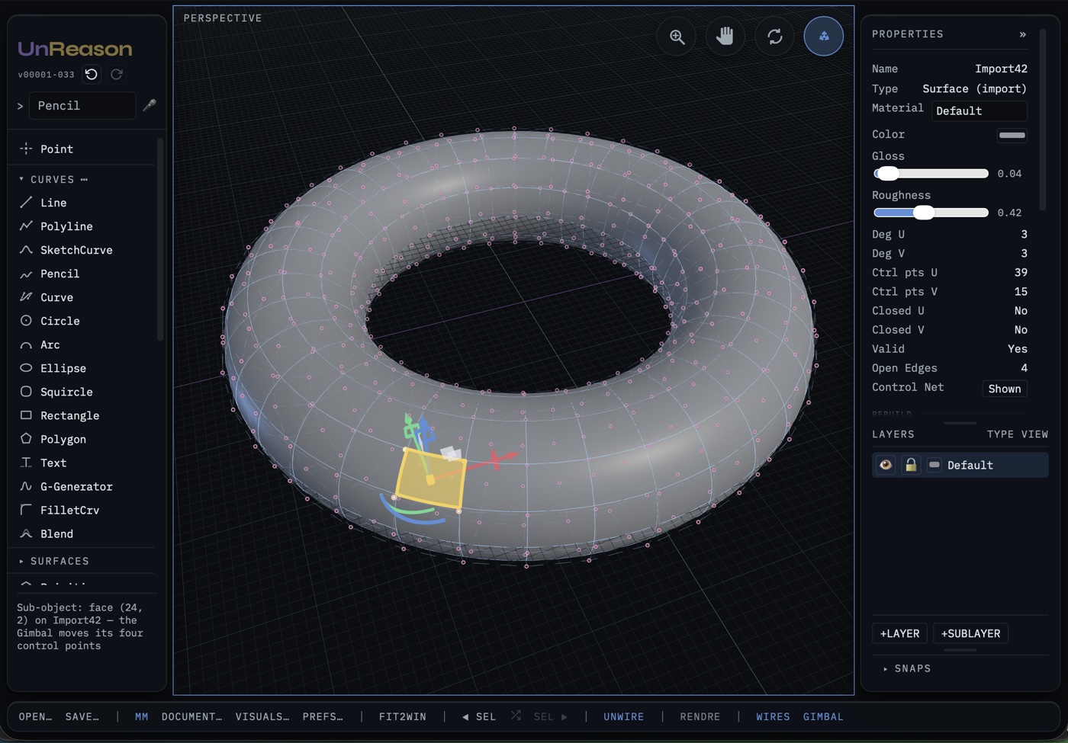Expand the SURFACES section
Image resolution: width=1068 pixels, height=743 pixels.
click(x=21, y=561)
